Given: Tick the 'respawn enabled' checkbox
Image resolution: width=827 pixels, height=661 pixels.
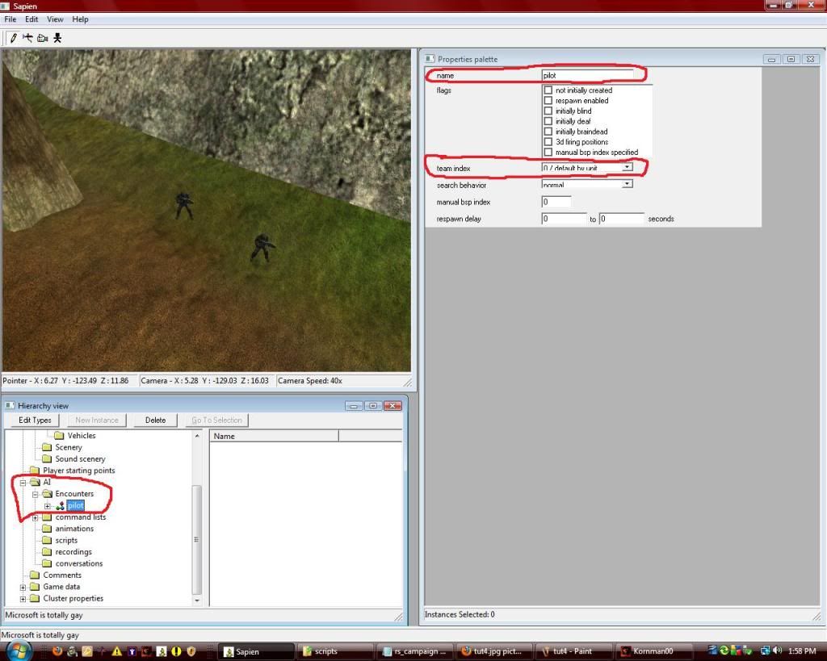Looking at the screenshot, I should coord(548,101).
